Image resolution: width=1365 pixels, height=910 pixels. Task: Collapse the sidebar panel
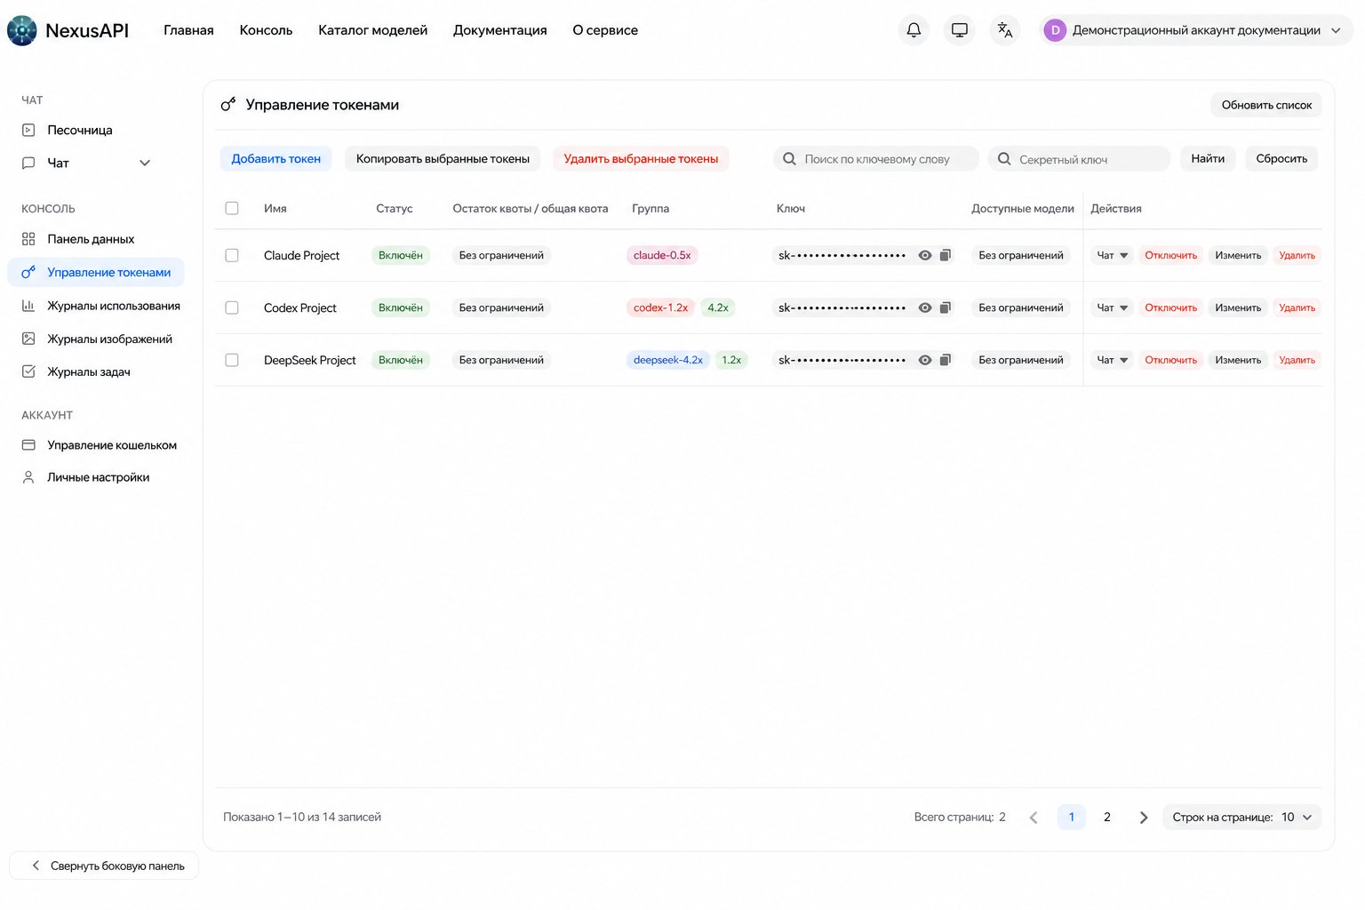pyautogui.click(x=104, y=866)
